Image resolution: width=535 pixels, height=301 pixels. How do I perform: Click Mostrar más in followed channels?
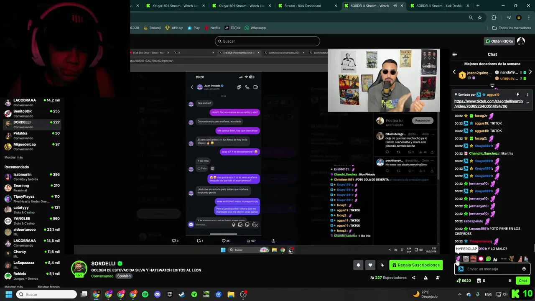point(14,157)
